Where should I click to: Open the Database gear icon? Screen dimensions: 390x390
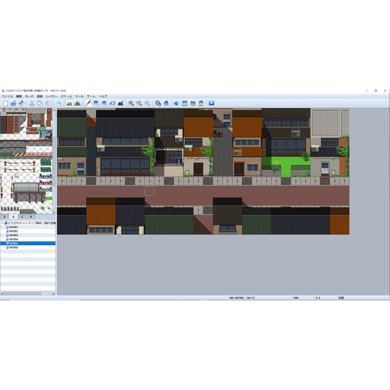(x=158, y=103)
